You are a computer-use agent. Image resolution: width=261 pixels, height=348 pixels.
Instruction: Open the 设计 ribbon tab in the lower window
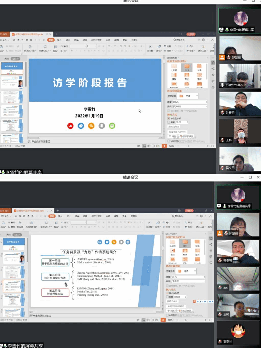pyautogui.click(x=68, y=216)
